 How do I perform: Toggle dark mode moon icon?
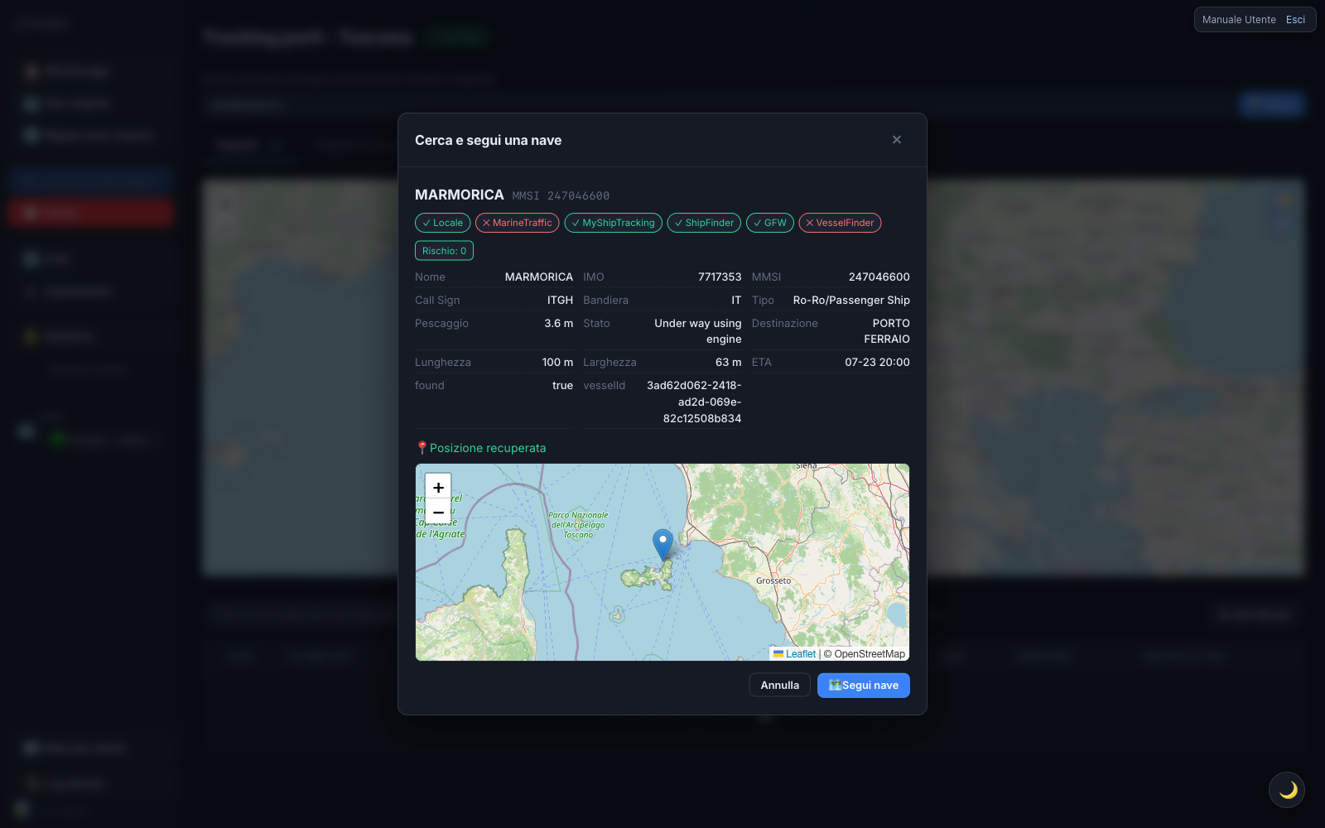tap(1287, 790)
